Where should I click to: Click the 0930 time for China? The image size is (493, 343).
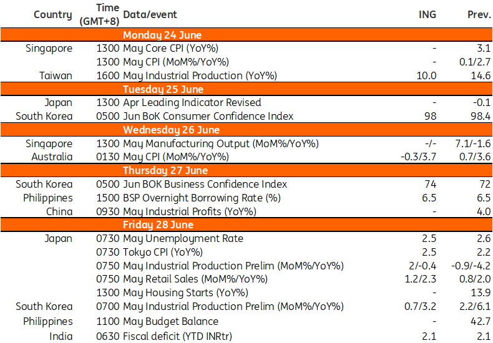tap(108, 211)
